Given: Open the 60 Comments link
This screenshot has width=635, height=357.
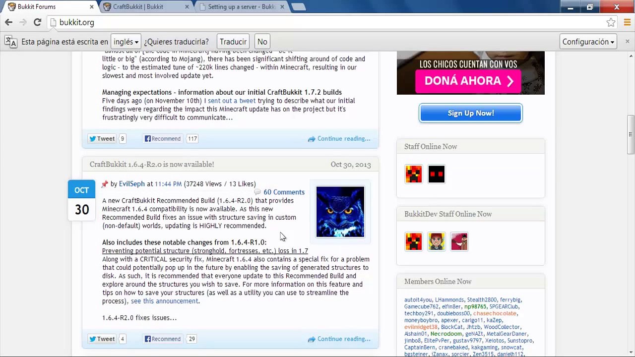Looking at the screenshot, I should (x=284, y=192).
